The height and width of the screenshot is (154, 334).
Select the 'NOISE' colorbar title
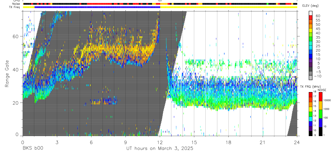[x=322, y=90]
